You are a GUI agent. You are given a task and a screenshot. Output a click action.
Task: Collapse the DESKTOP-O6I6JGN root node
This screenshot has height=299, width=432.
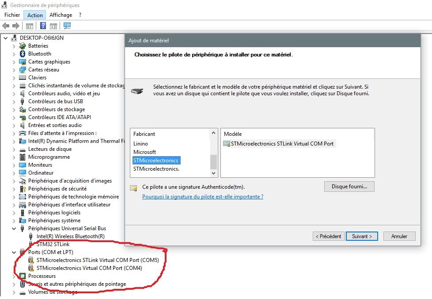click(x=5, y=38)
